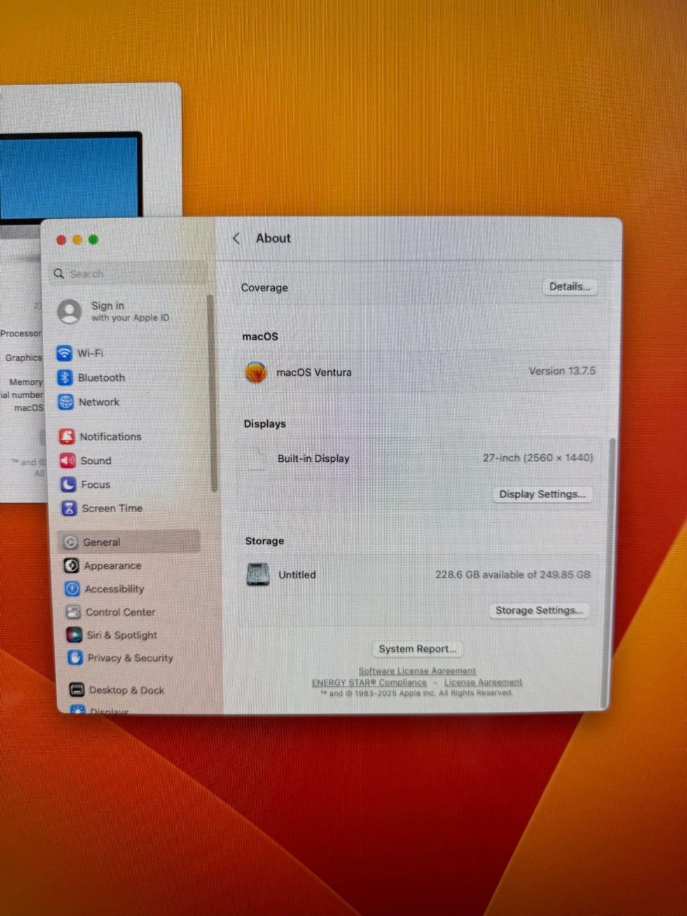The height and width of the screenshot is (916, 687).
Task: Open Siri & Spotlight label
Action: 122,635
